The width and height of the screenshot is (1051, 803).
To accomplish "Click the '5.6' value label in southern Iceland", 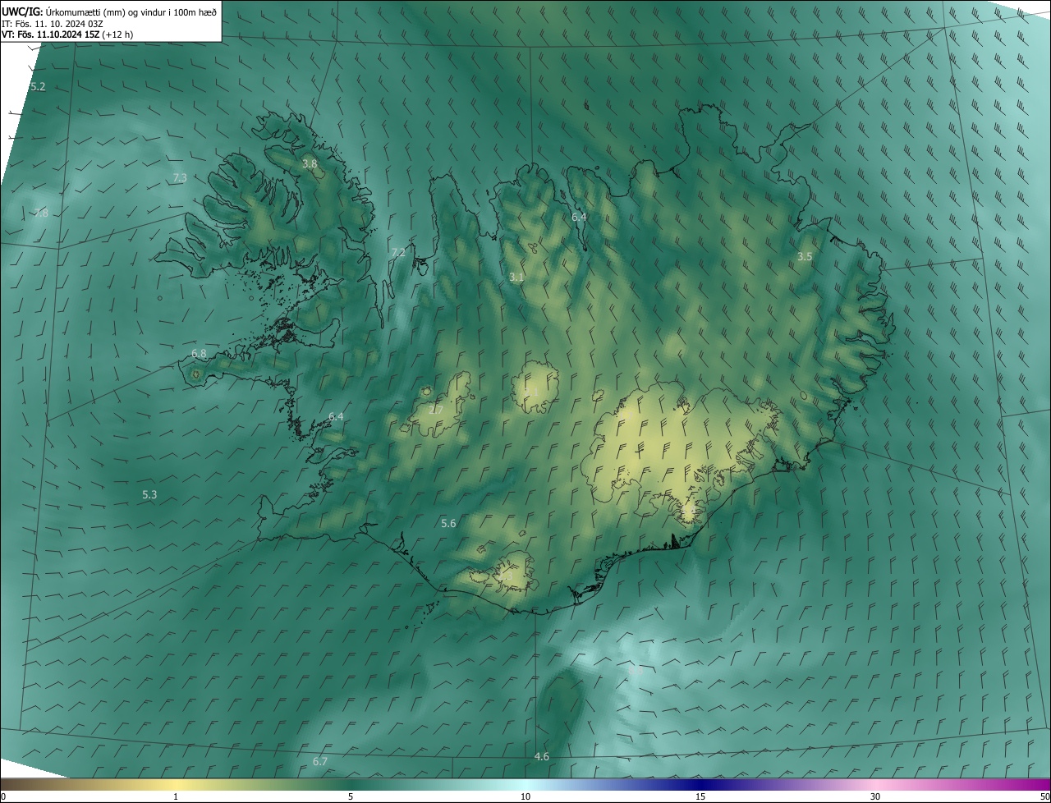I will [448, 524].
